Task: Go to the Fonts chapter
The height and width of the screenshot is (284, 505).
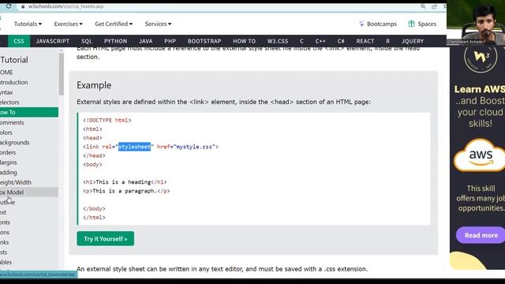Action: coord(29,222)
